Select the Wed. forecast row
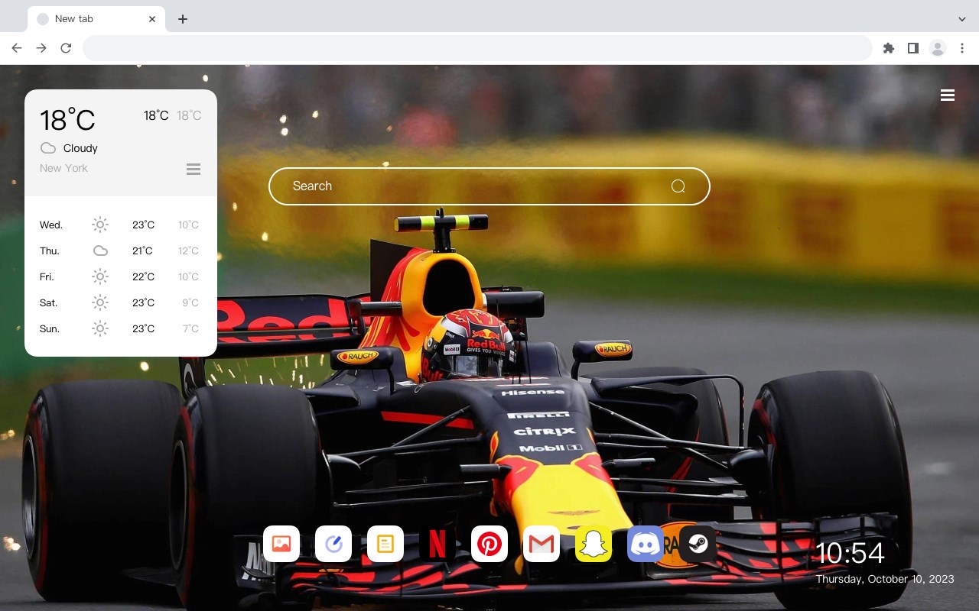The image size is (979, 611). (x=121, y=225)
